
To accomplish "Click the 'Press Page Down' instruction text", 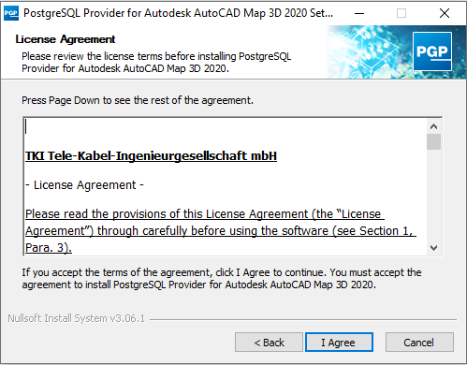I will [138, 100].
